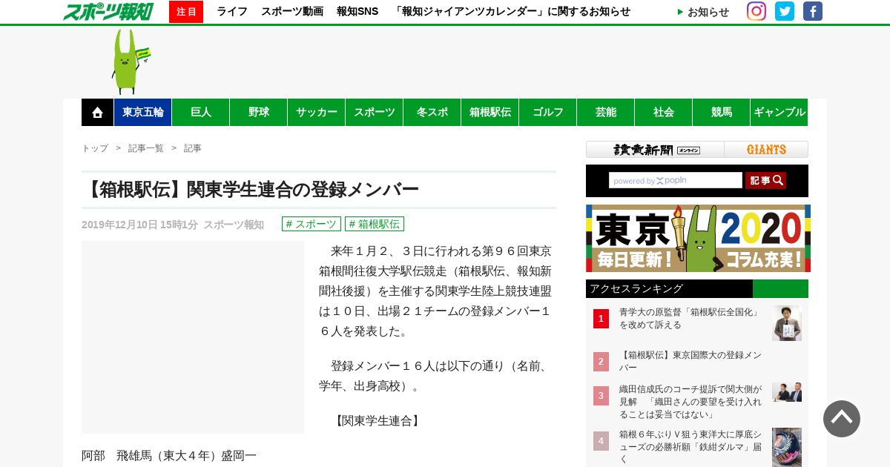Click the トップ breadcrumb link
Screen dimensions: 890x467
pos(95,148)
